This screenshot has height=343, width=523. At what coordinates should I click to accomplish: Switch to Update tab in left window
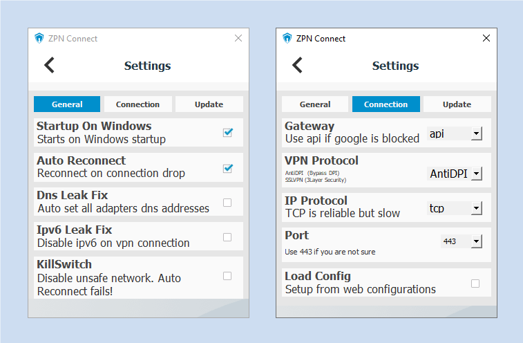coord(209,104)
